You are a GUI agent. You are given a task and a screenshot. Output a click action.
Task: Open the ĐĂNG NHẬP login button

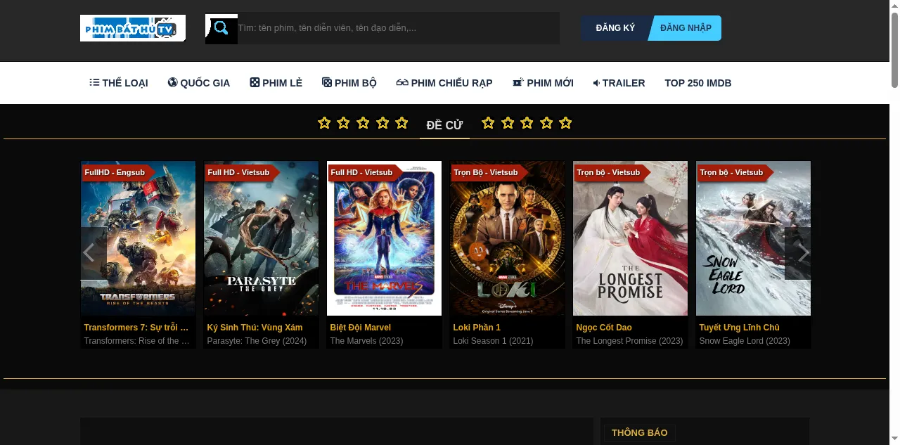click(x=686, y=28)
